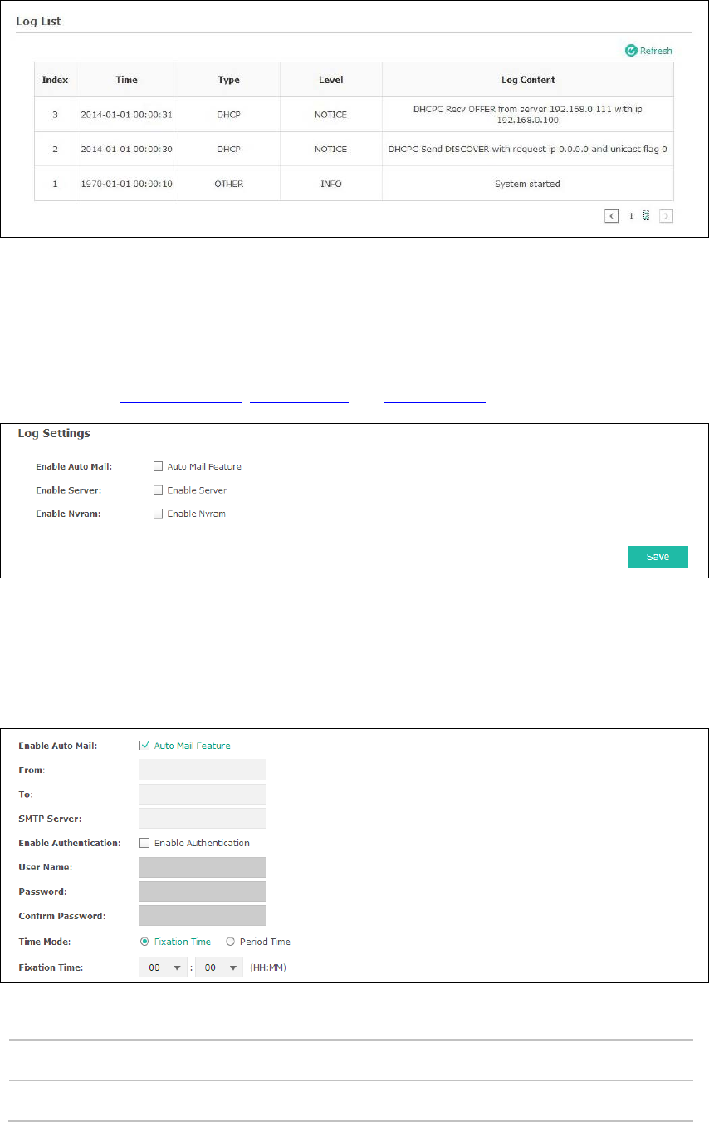This screenshot has width=709, height=1122.
Task: Select the Period Time radio button
Action: point(230,942)
